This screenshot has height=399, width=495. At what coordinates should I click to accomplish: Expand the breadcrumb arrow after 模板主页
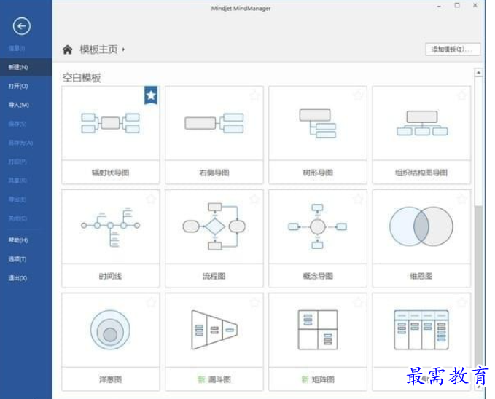coord(123,50)
